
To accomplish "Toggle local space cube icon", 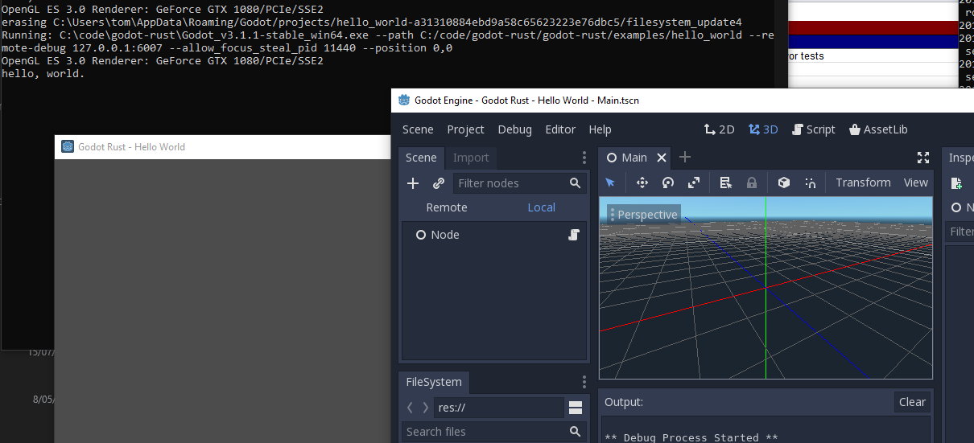I will tap(784, 183).
